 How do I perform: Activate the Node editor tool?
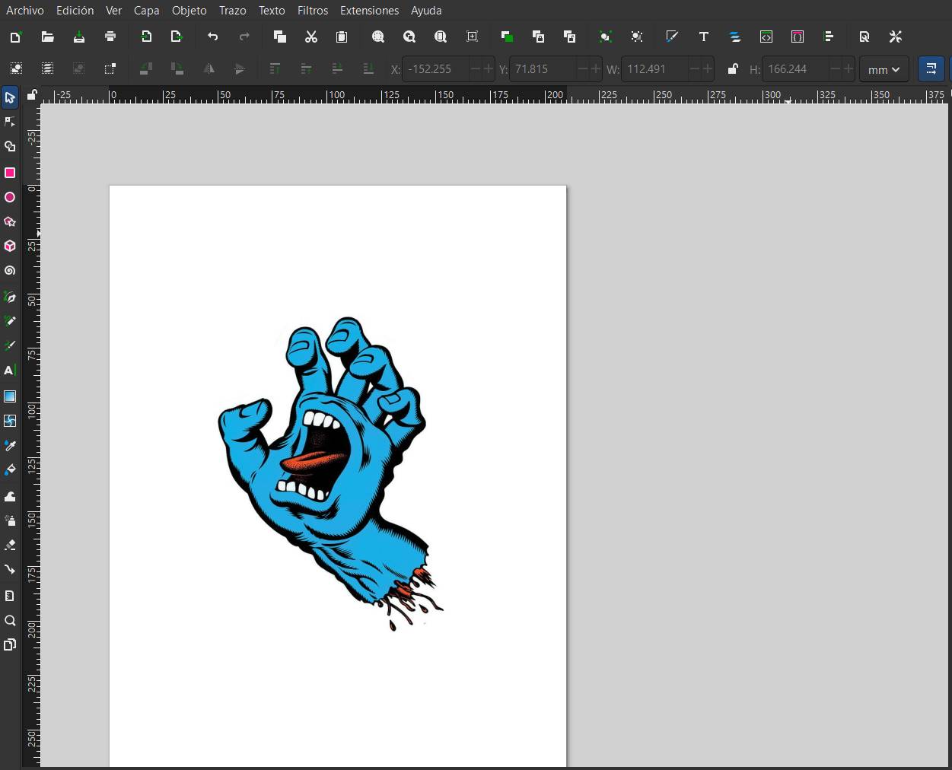point(10,121)
